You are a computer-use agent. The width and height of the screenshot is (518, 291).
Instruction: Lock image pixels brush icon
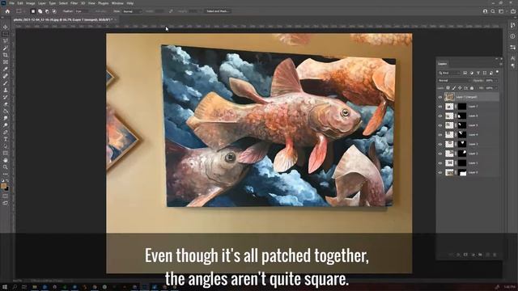(454, 88)
